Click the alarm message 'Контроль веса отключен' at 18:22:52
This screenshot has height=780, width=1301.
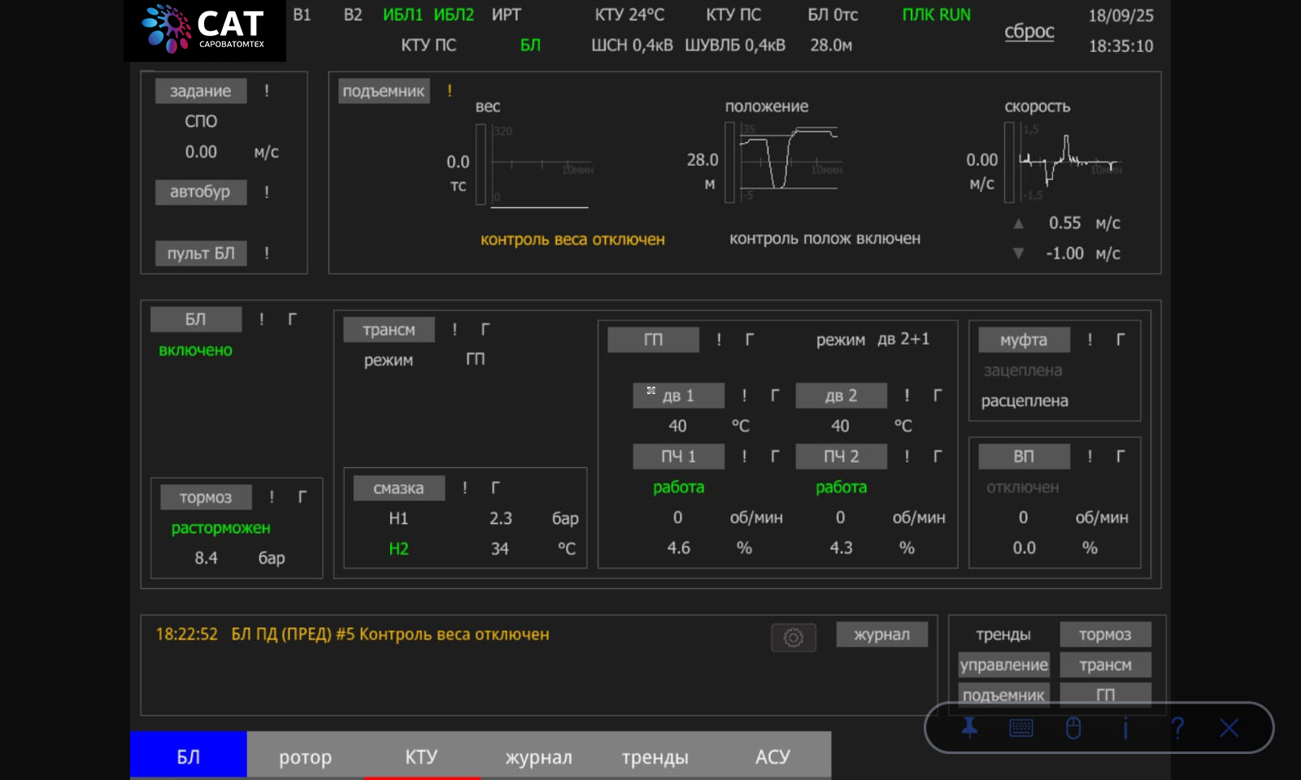pyautogui.click(x=352, y=635)
